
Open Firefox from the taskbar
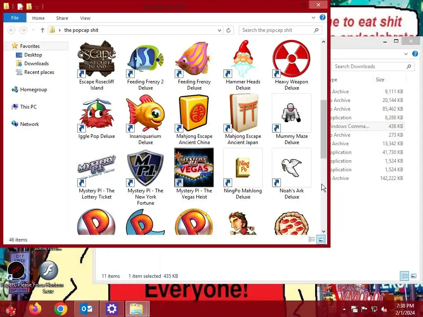pos(36,309)
